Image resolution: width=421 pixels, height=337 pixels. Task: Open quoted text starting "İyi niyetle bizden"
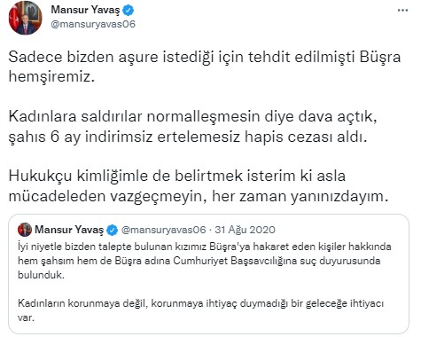point(205,261)
